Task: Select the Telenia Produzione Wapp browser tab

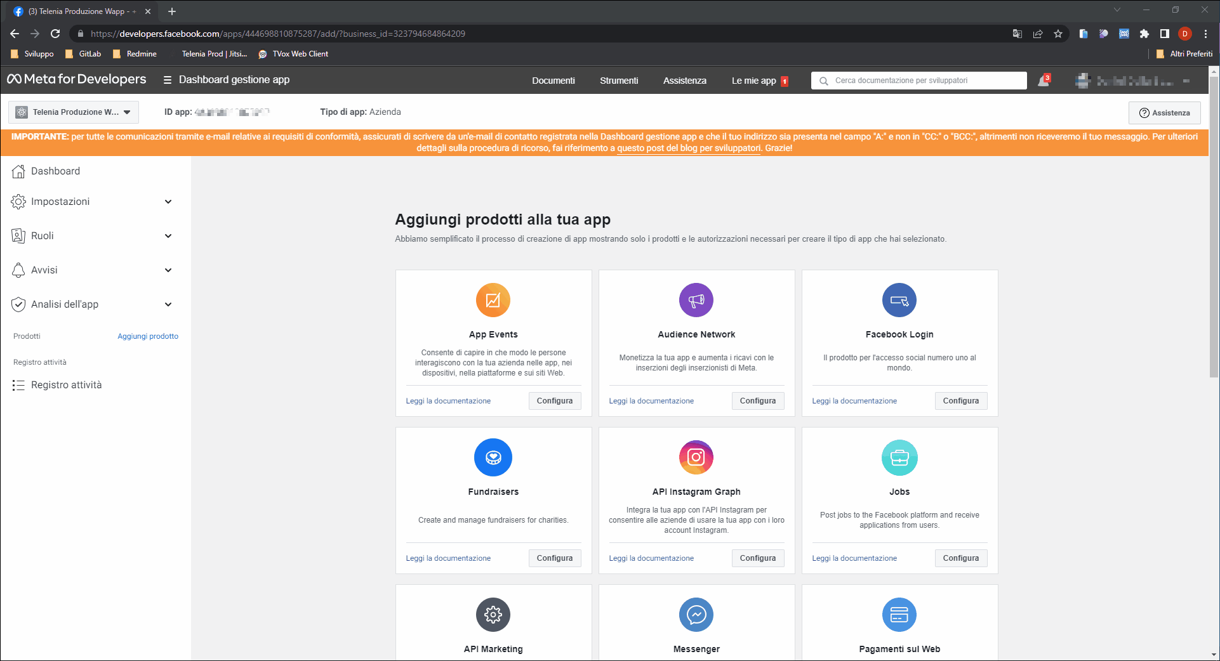Action: coord(83,11)
